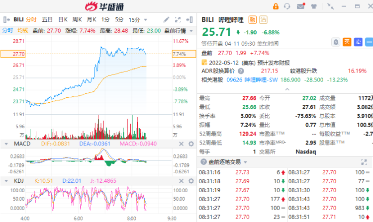
Task: Collapse right panel arrow icon
Action: pos(189,20)
